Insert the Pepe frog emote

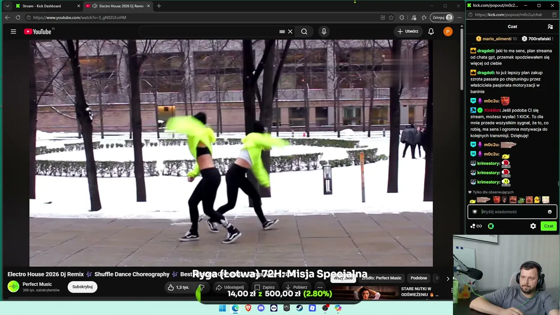coord(521,200)
